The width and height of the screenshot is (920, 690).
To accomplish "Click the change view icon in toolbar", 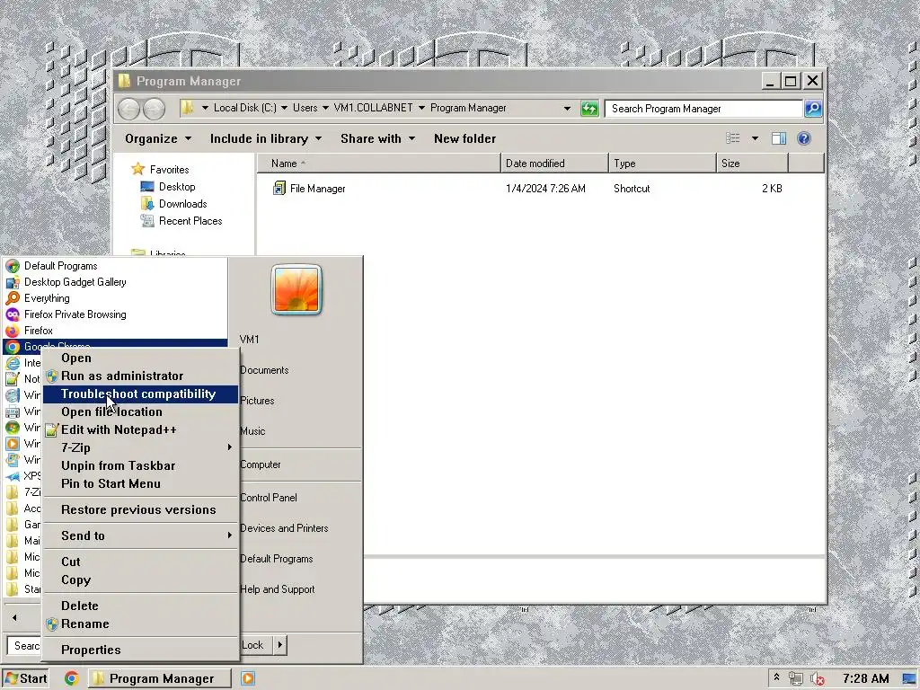I will click(x=733, y=138).
